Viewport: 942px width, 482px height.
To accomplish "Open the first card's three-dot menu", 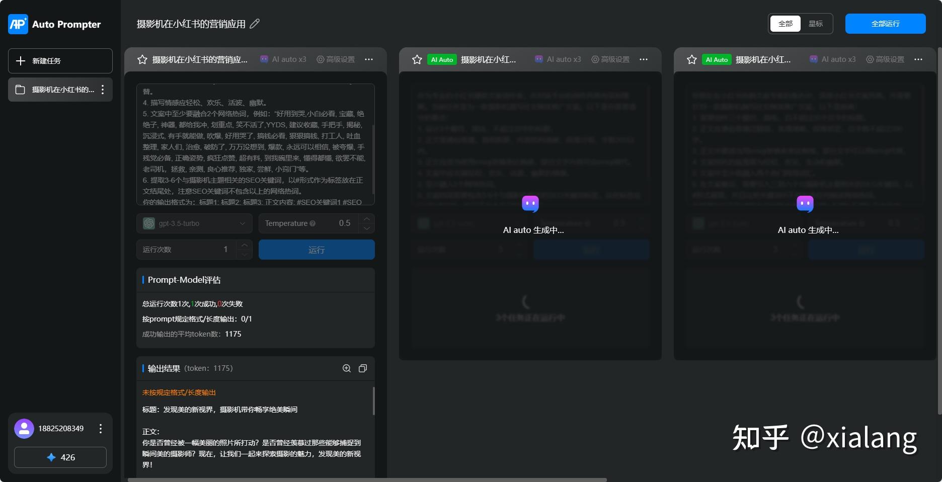I will tap(369, 59).
